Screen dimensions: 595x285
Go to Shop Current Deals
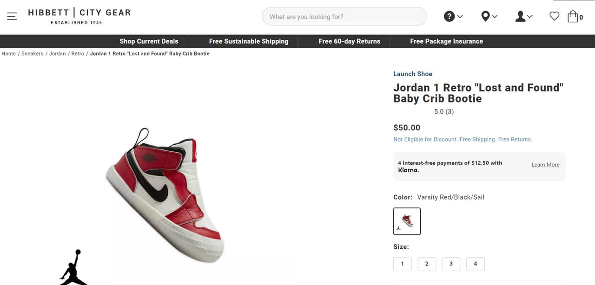point(149,41)
